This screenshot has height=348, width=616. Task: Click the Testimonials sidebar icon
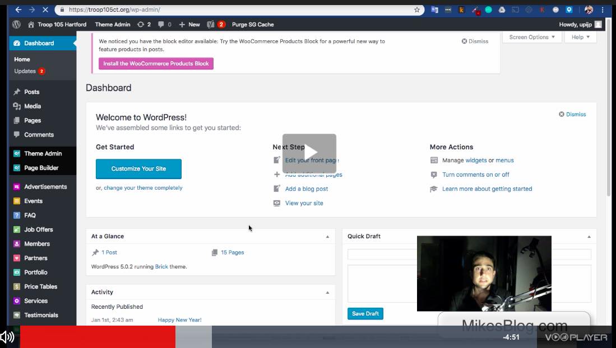pyautogui.click(x=16, y=315)
